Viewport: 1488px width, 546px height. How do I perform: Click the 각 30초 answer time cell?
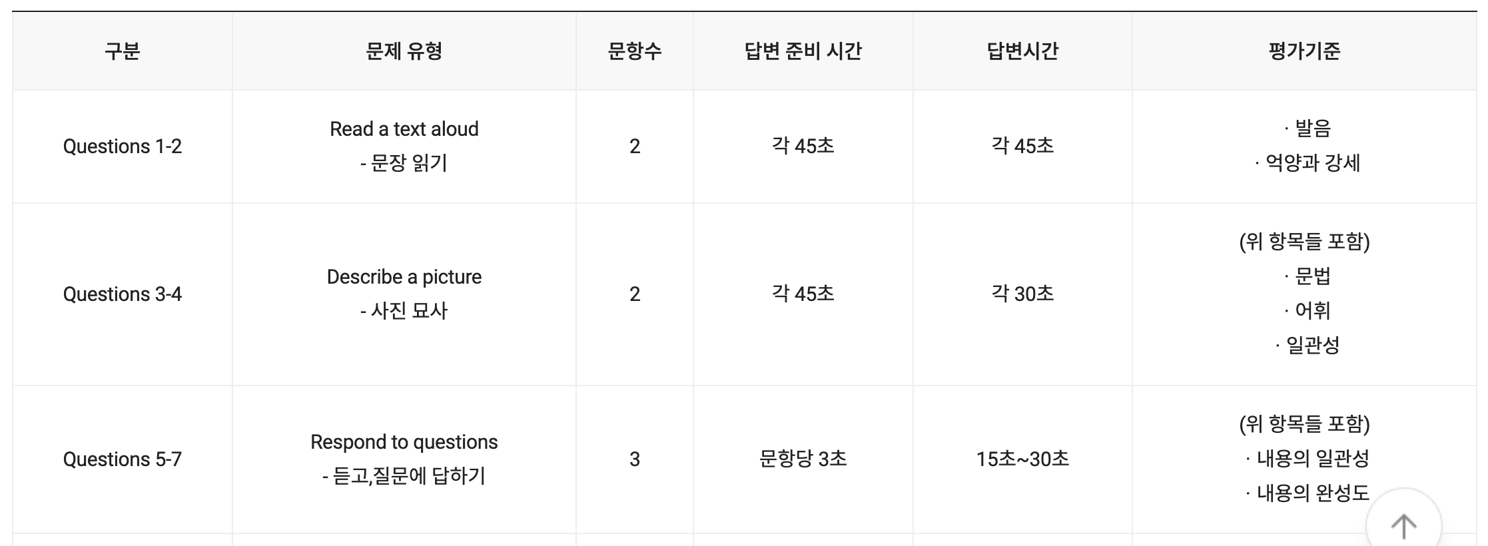pos(1022,293)
